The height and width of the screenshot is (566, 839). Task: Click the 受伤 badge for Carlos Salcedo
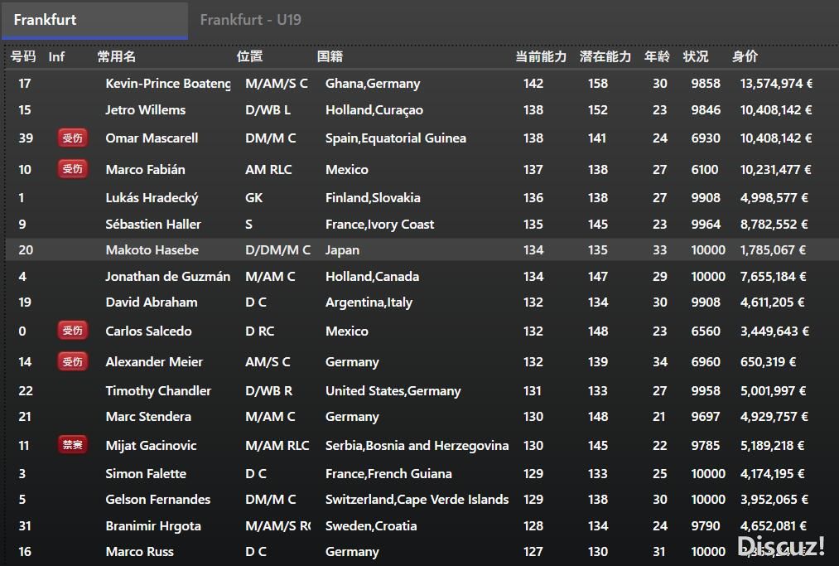[72, 331]
